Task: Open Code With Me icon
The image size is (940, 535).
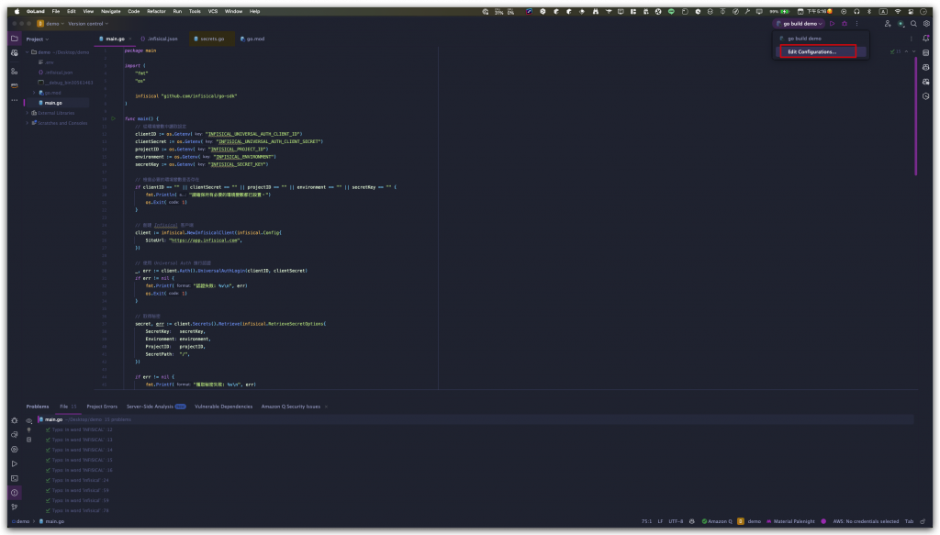Action: tap(888, 23)
